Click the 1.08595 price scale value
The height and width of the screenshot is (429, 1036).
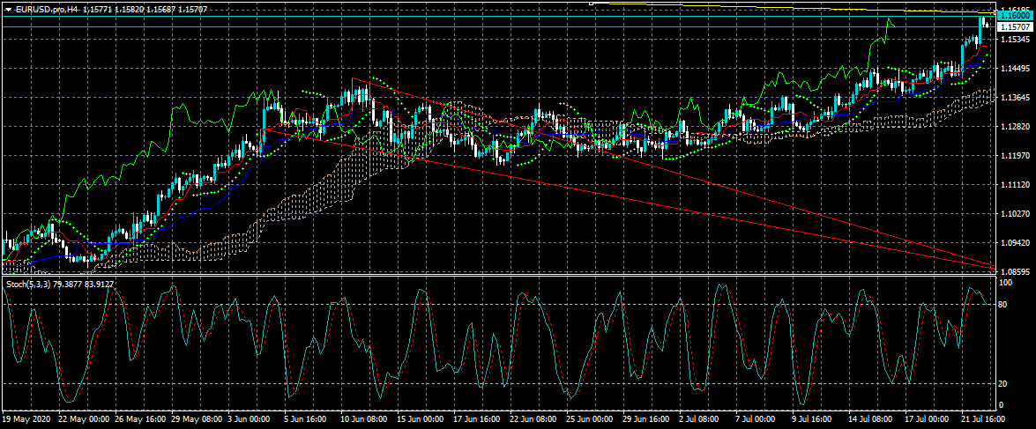[1014, 271]
